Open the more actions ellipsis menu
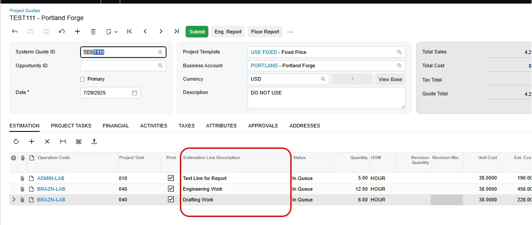This screenshot has width=532, height=225. point(290,32)
